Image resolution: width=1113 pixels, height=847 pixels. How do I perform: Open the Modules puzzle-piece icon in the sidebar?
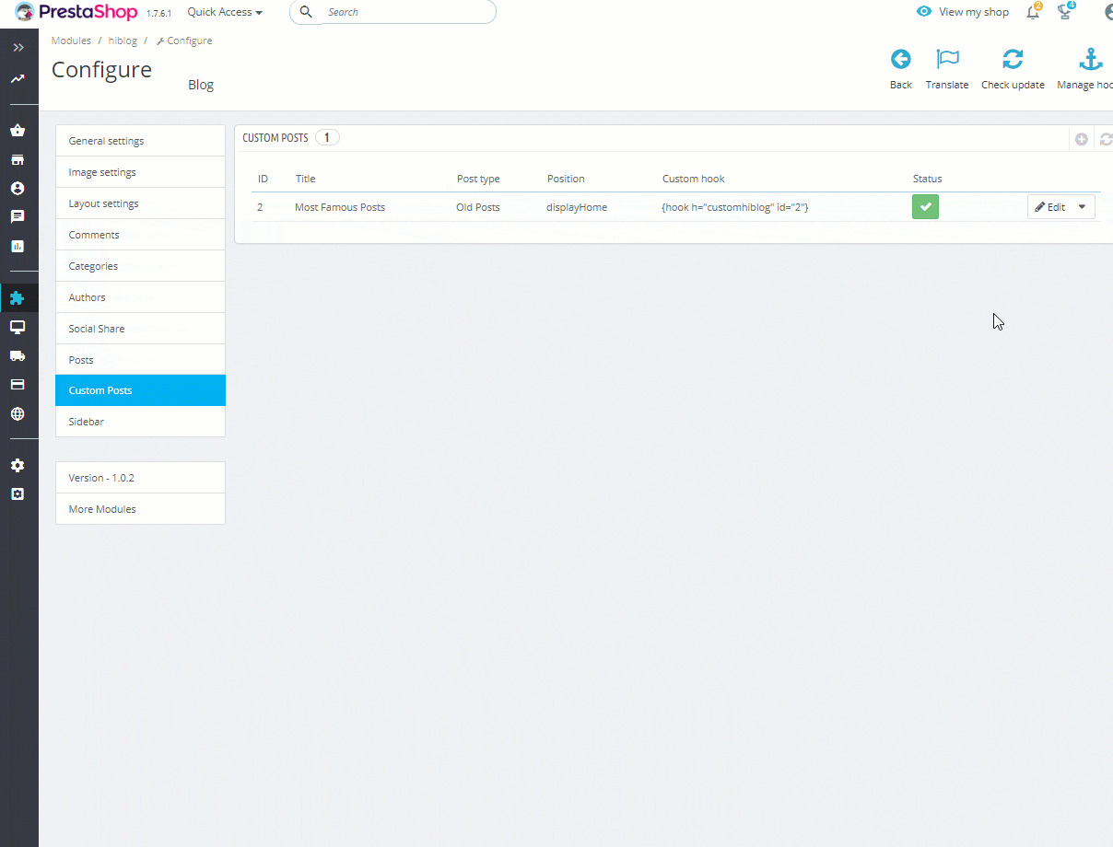pyautogui.click(x=18, y=297)
